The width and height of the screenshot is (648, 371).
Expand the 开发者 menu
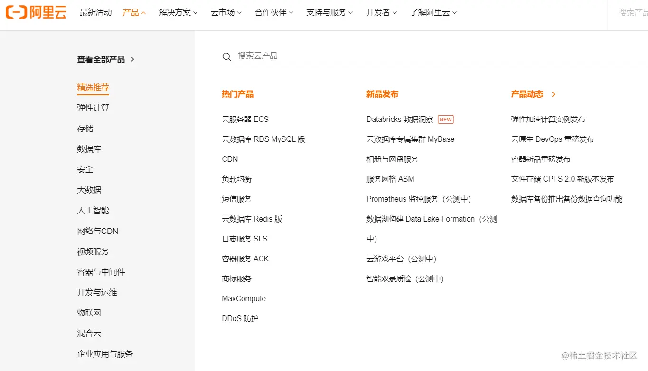click(x=382, y=13)
